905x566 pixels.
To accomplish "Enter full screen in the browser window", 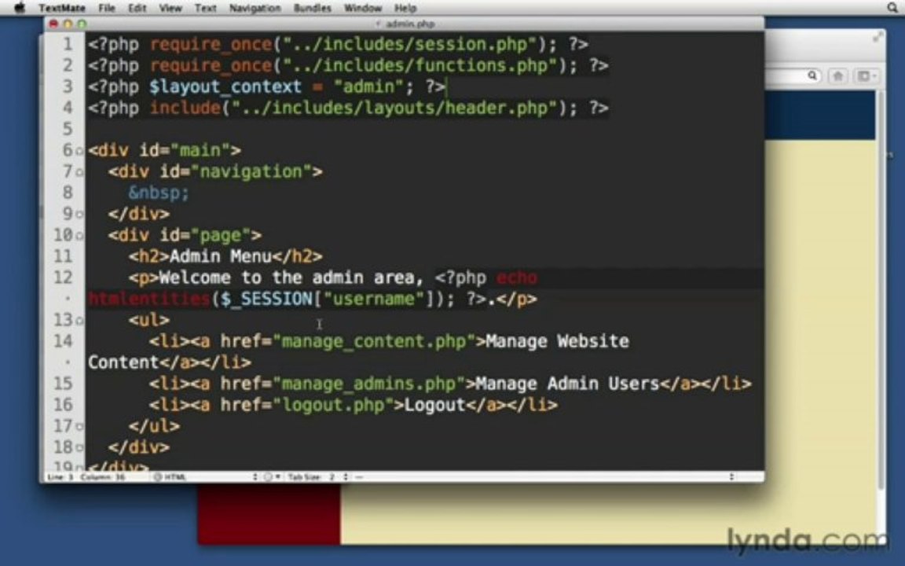I will pyautogui.click(x=878, y=38).
